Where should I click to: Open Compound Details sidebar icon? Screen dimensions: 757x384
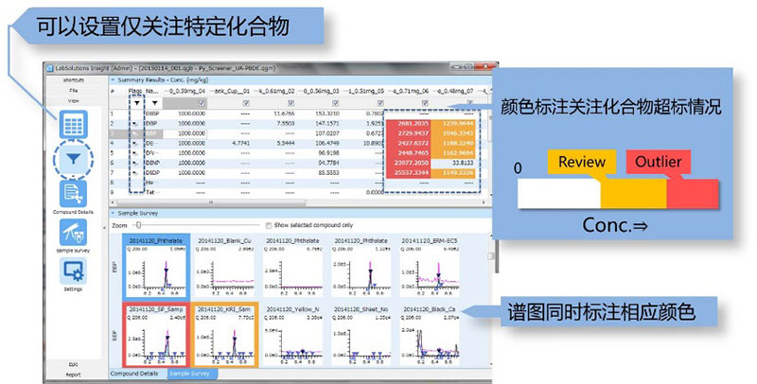(73, 193)
